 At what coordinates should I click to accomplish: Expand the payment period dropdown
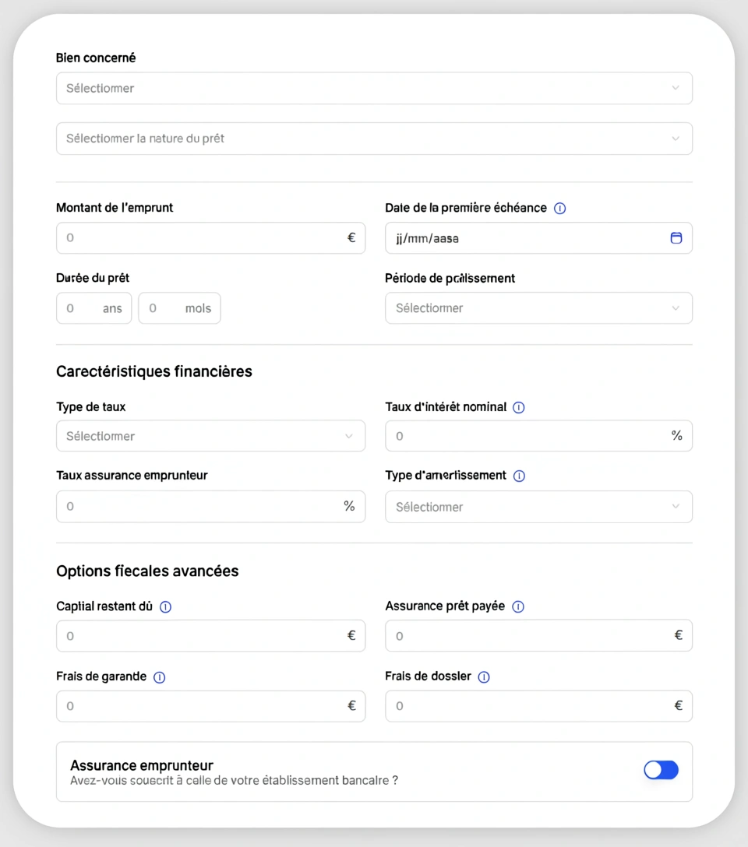pyautogui.click(x=538, y=308)
